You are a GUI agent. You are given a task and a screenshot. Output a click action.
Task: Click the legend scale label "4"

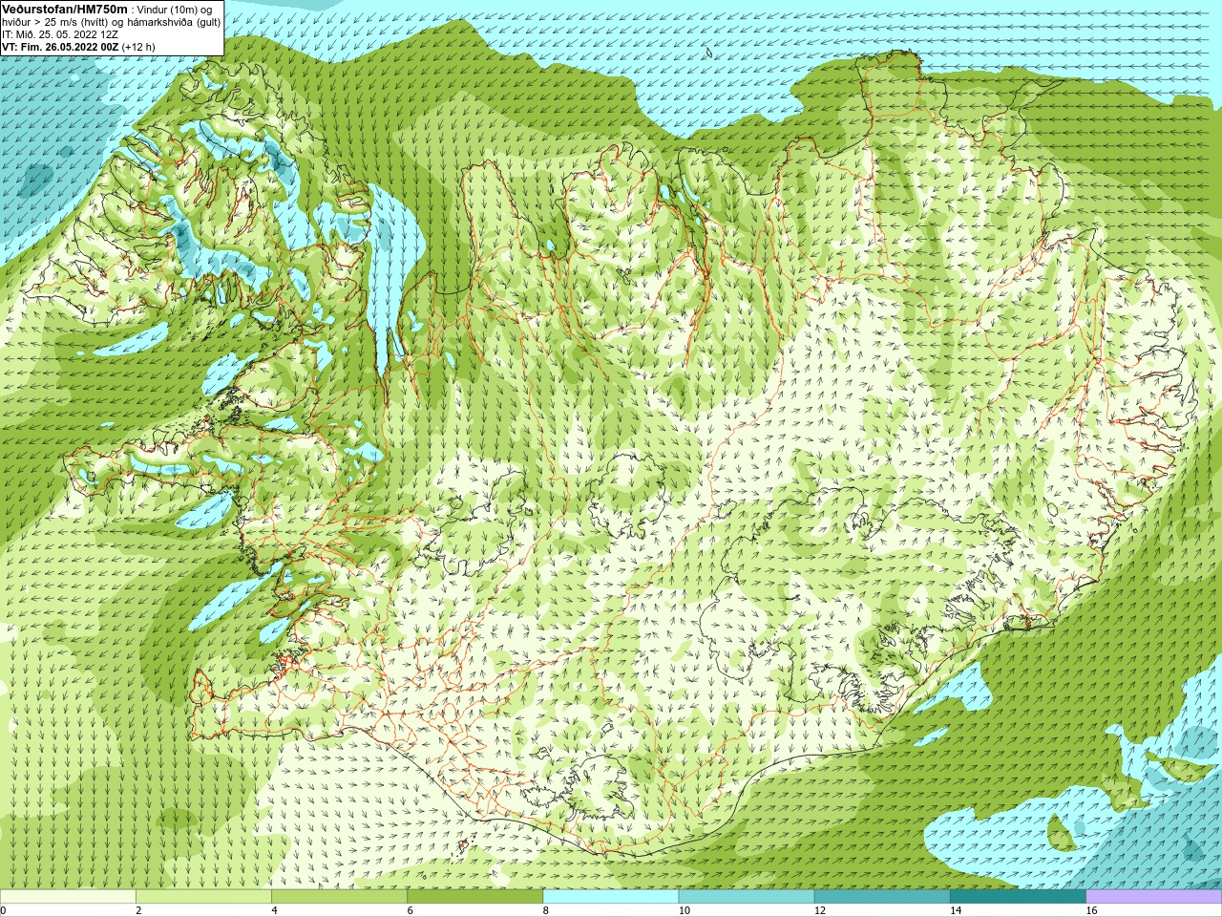pyautogui.click(x=274, y=910)
